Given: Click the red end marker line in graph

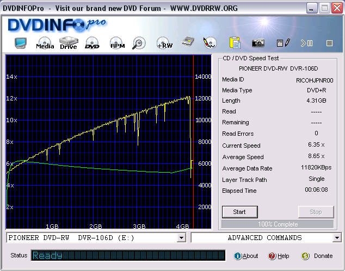Looking at the screenshot, I should coord(193,142).
